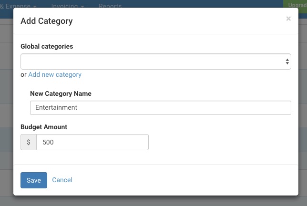Click the dollar sign currency addon

click(x=29, y=142)
